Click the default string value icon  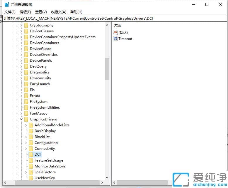tap(115, 32)
